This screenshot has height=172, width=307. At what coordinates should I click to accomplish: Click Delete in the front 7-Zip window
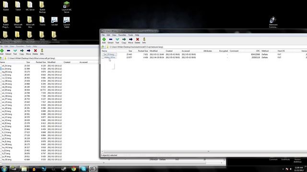pos(138,41)
